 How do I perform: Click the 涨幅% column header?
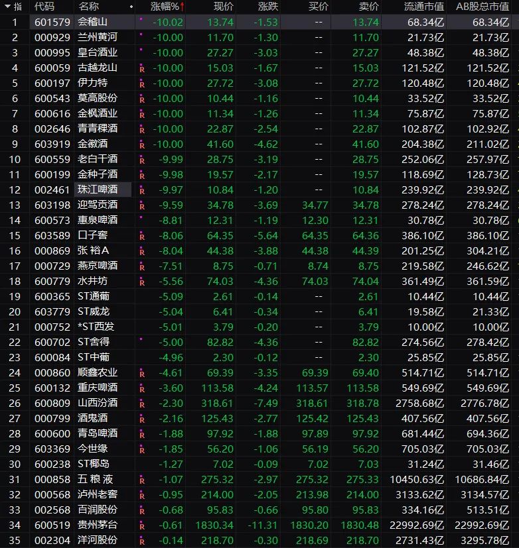pyautogui.click(x=165, y=6)
